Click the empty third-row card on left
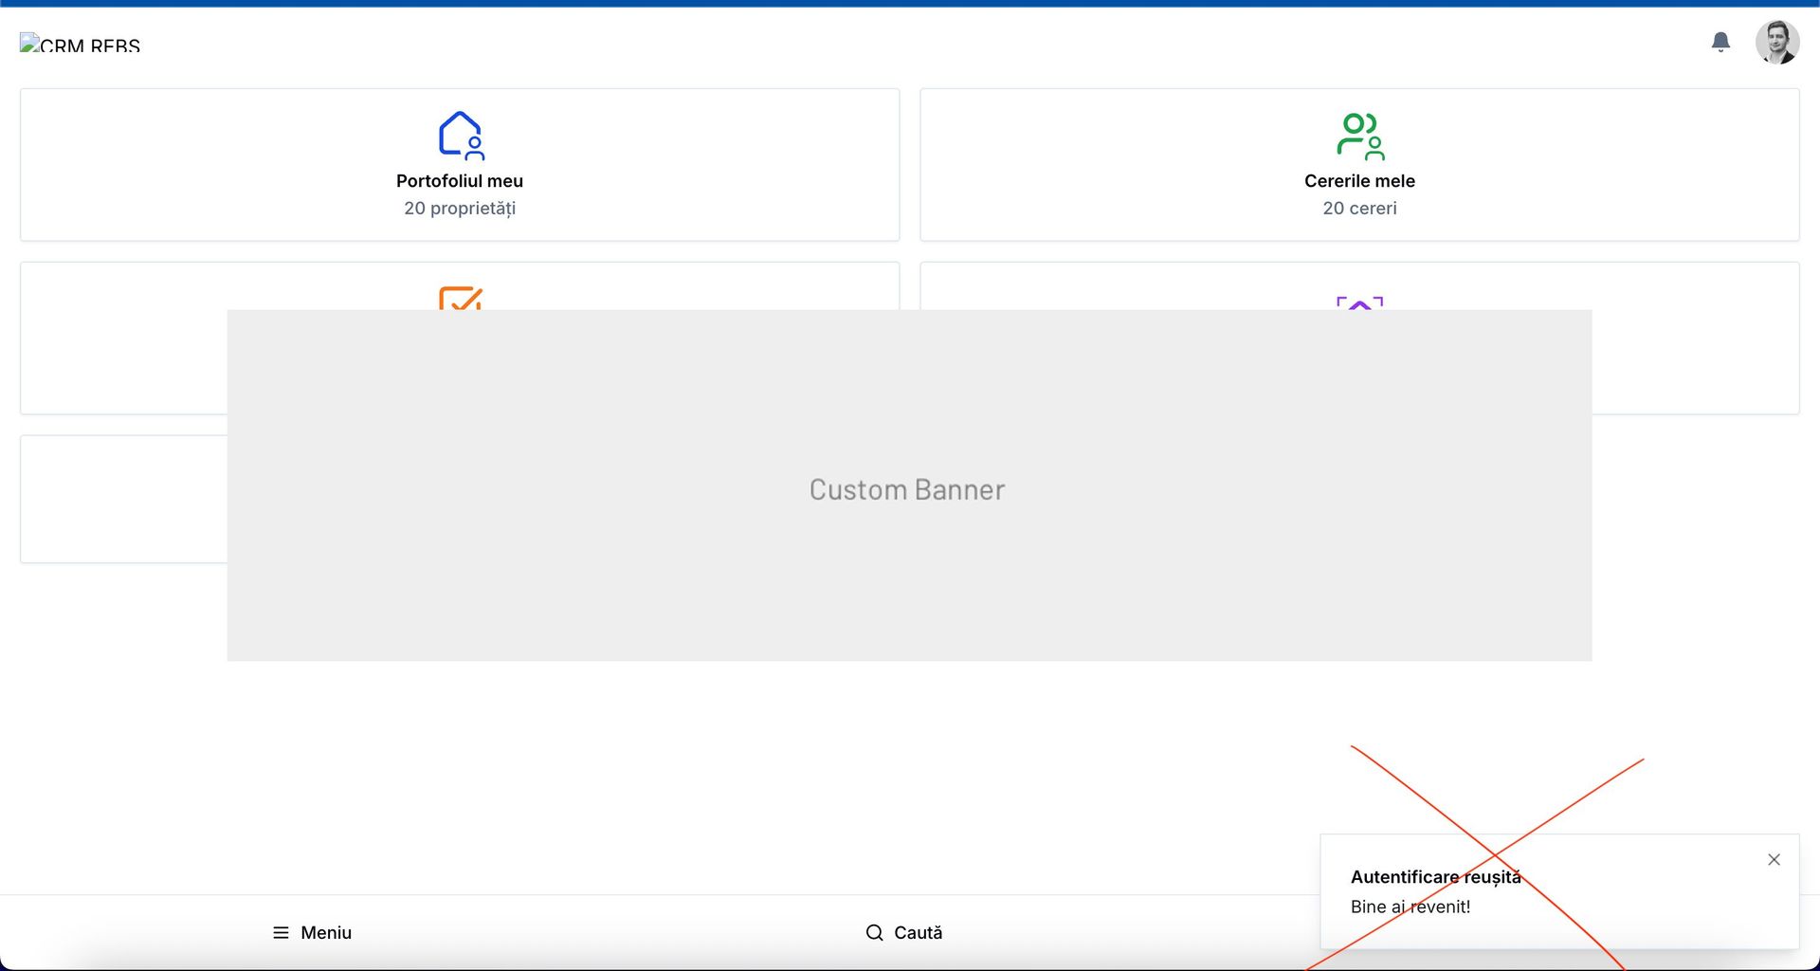The width and height of the screenshot is (1820, 971). coord(123,499)
